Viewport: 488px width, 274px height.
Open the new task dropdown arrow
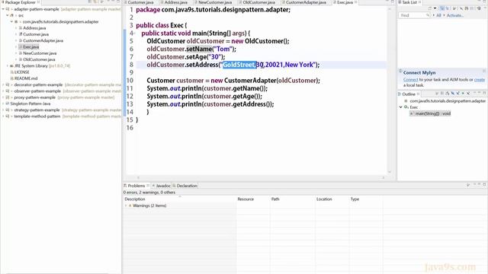coord(435,8)
